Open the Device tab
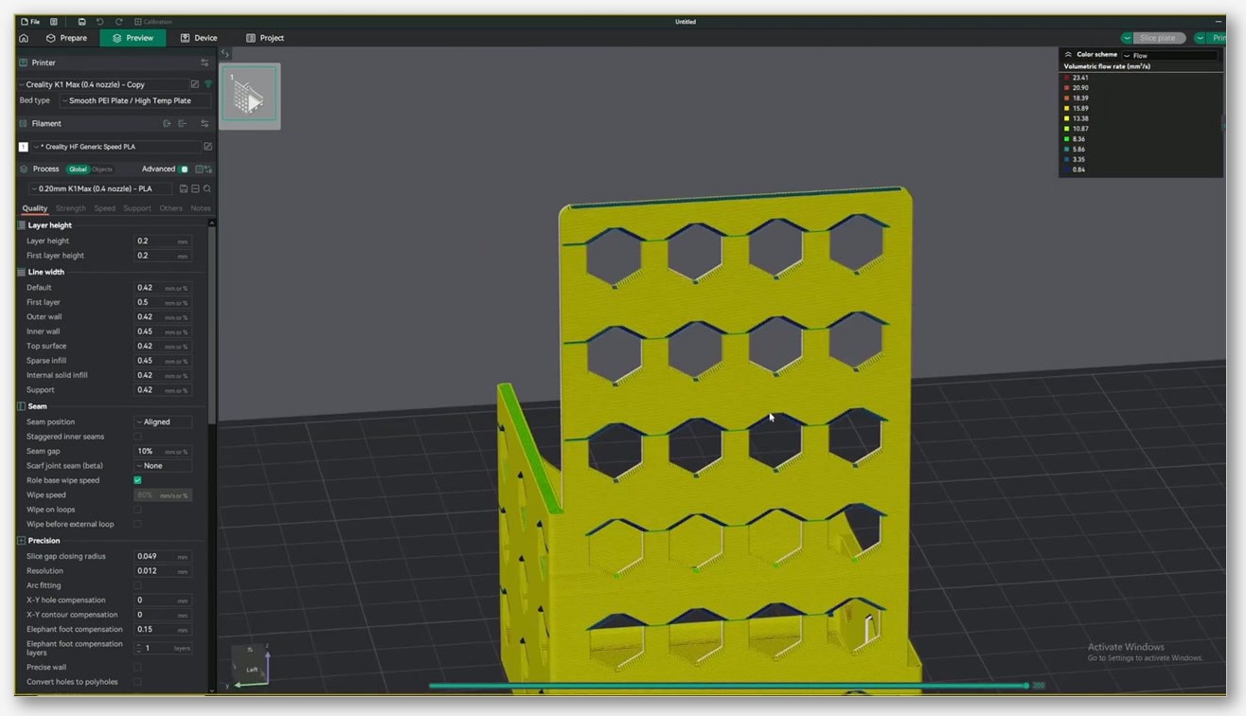This screenshot has width=1246, height=716. pos(199,38)
